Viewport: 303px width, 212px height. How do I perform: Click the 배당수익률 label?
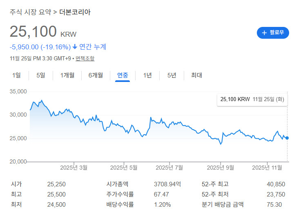(x=120, y=205)
